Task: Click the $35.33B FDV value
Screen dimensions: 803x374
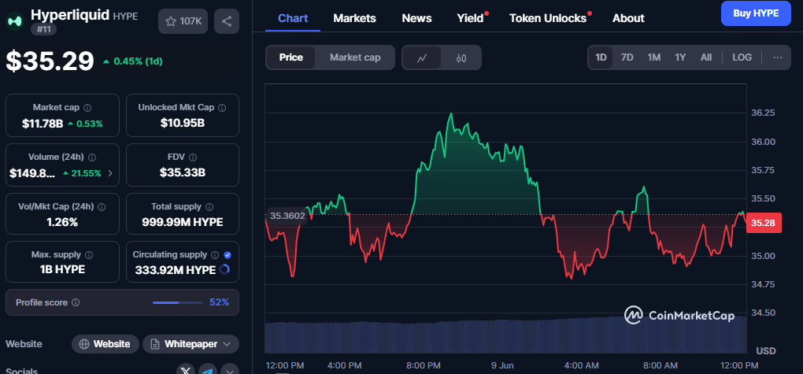Action: (183, 172)
